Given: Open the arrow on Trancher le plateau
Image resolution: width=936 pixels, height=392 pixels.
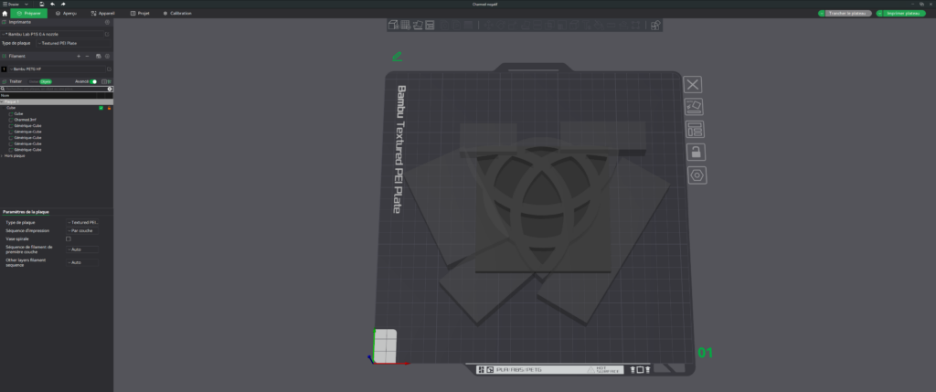Looking at the screenshot, I should [x=822, y=13].
